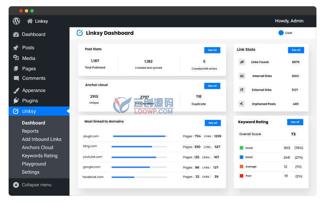Click the 118 Duplicate anchors value

[199, 97]
